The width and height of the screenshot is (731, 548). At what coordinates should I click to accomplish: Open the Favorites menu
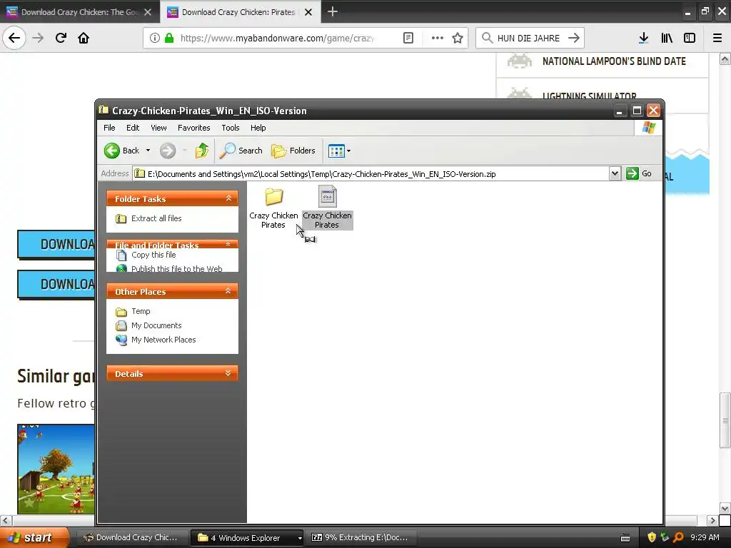(x=194, y=128)
